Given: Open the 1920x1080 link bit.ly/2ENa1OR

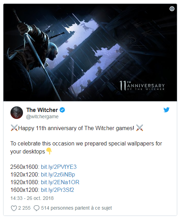Looking at the screenshot, I should [x=60, y=182].
